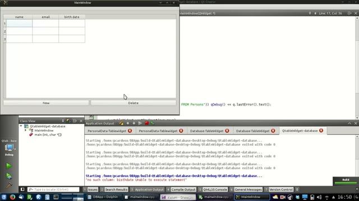The image size is (359, 201).
Task: Click the birth date cell in row 3
Action: coord(72,39)
